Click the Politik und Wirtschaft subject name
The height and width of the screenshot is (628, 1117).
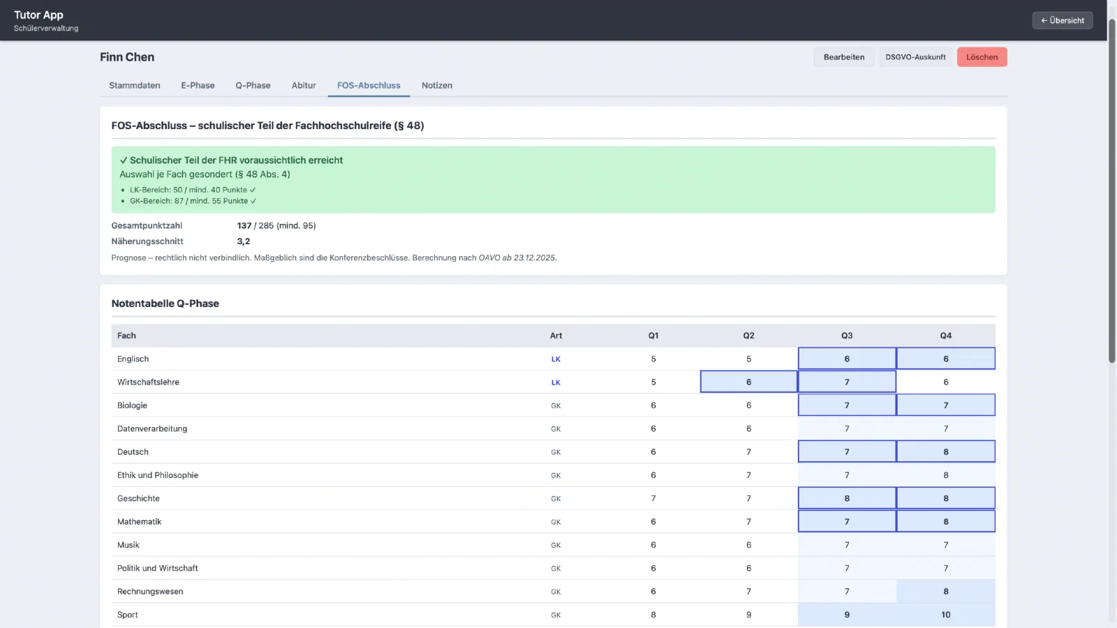[158, 568]
